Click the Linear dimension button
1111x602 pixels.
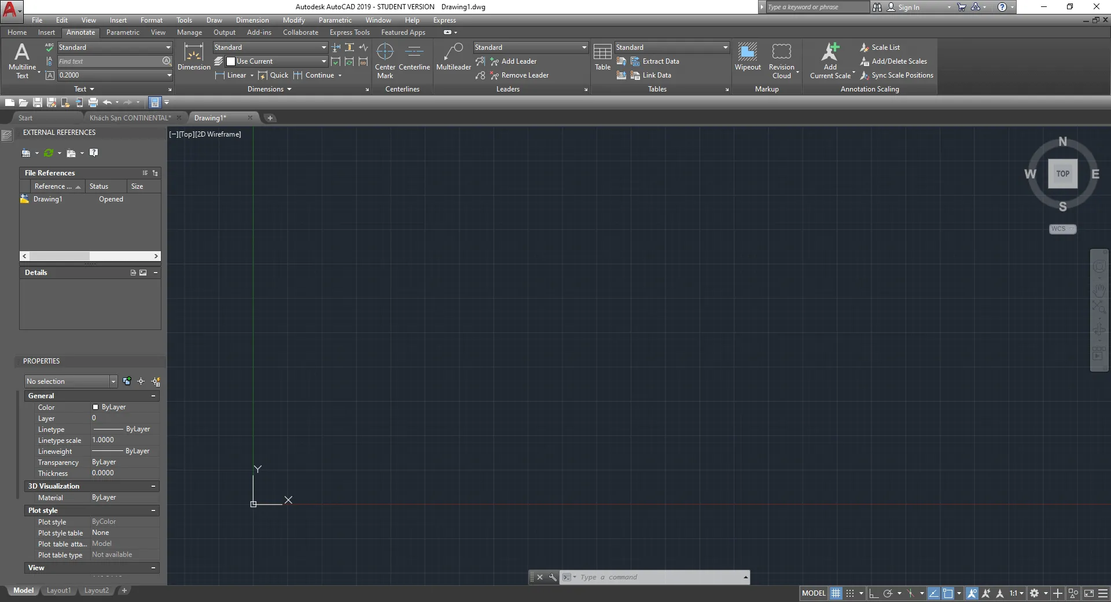tap(234, 75)
